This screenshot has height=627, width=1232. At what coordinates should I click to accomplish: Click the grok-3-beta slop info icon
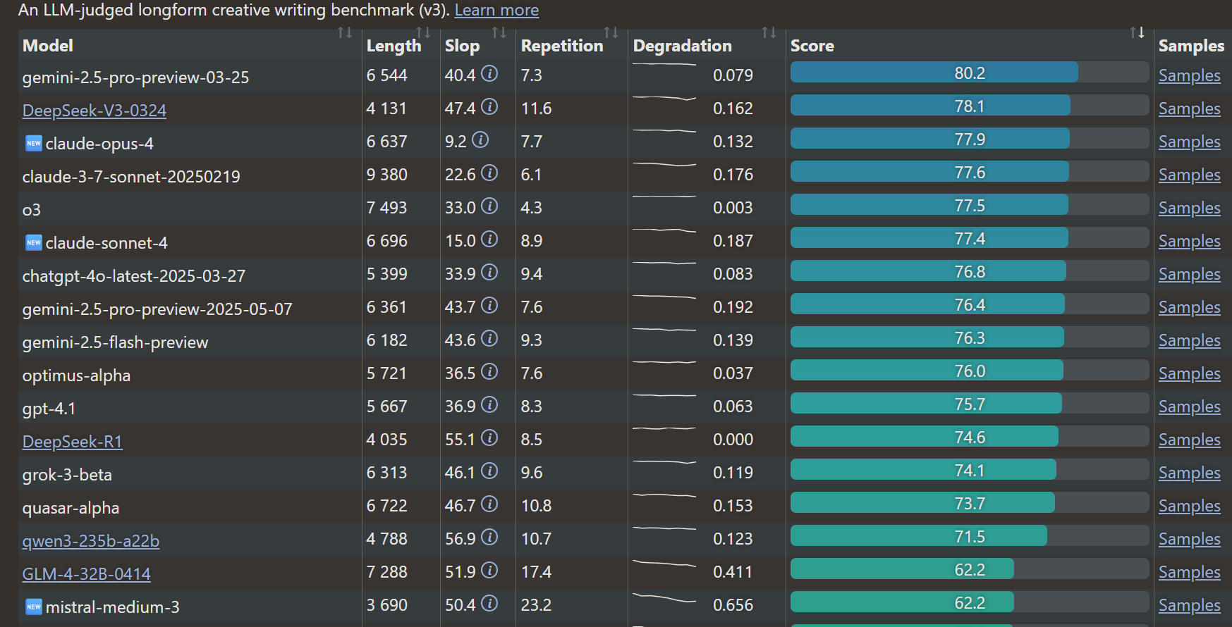(489, 471)
